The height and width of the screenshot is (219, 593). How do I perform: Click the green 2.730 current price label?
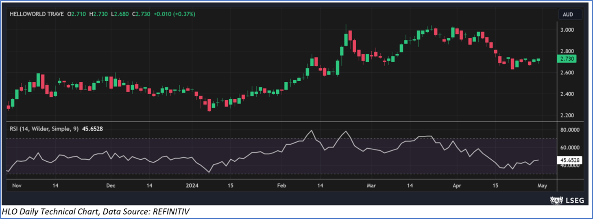pyautogui.click(x=567, y=59)
